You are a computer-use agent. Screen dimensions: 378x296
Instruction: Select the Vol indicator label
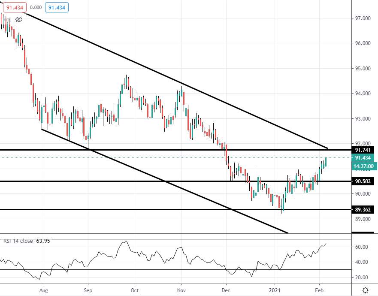7,20
